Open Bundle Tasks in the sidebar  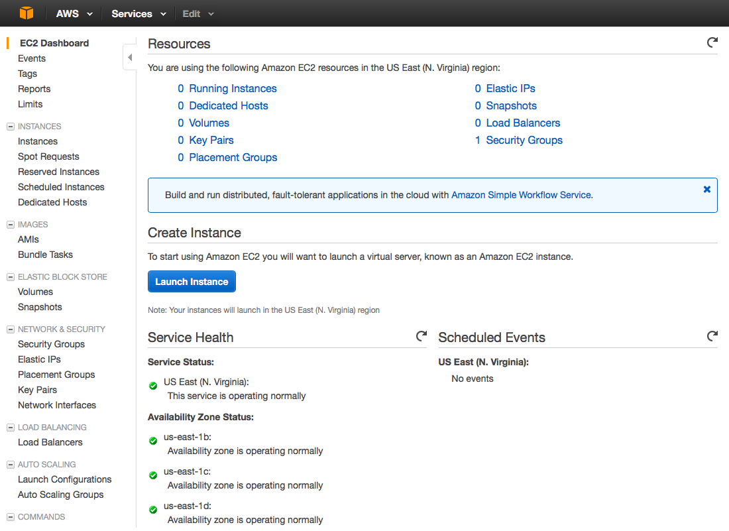tap(45, 255)
